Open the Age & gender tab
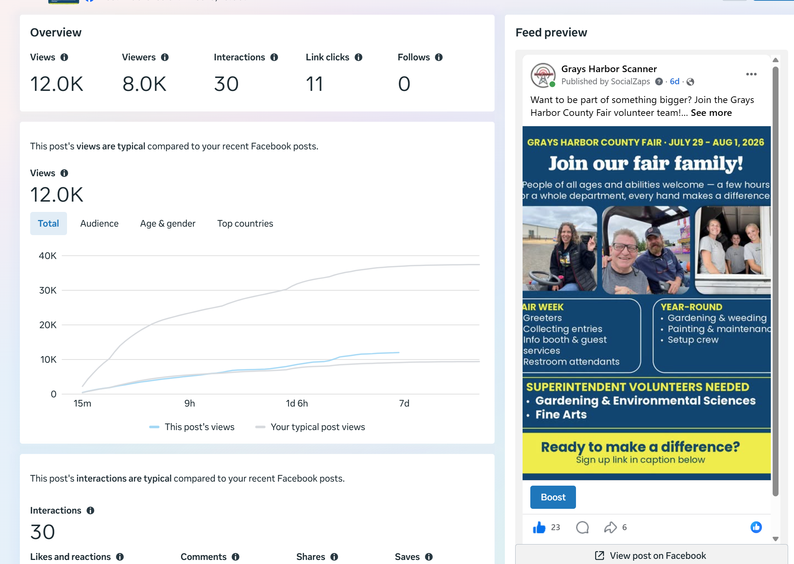This screenshot has width=794, height=564. (x=168, y=224)
